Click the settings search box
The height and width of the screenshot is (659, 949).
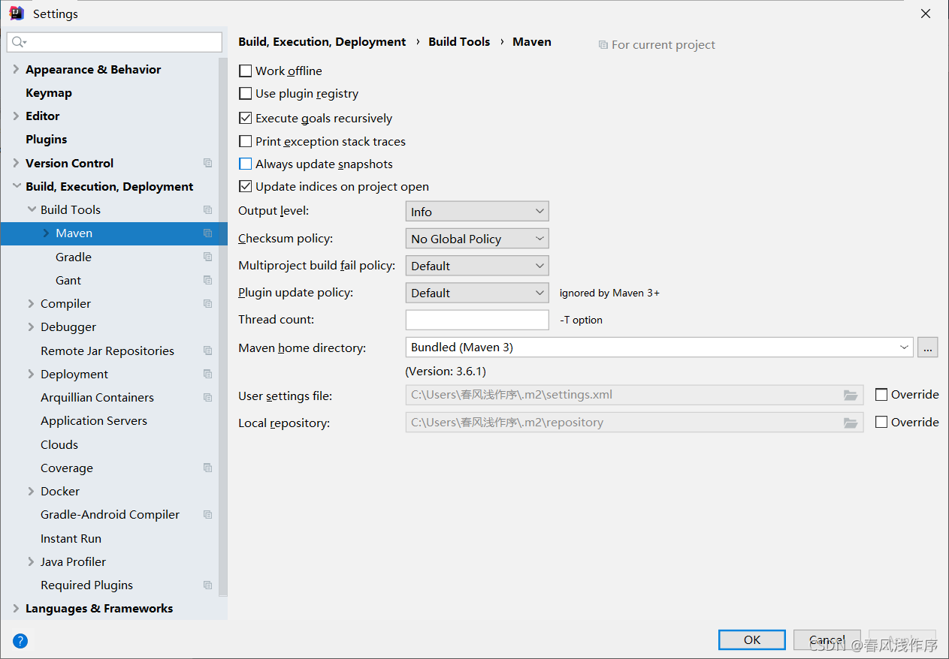[x=114, y=42]
